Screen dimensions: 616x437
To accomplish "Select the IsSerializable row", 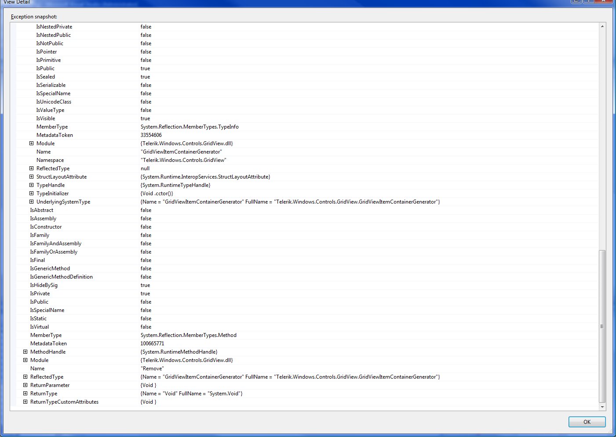I will coord(307,85).
